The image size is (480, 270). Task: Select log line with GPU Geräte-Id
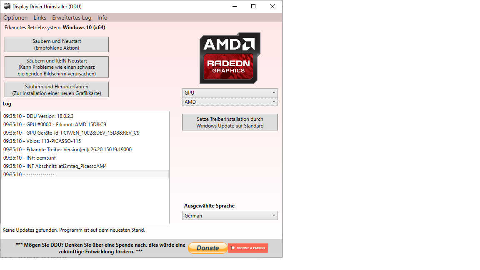(x=85, y=132)
